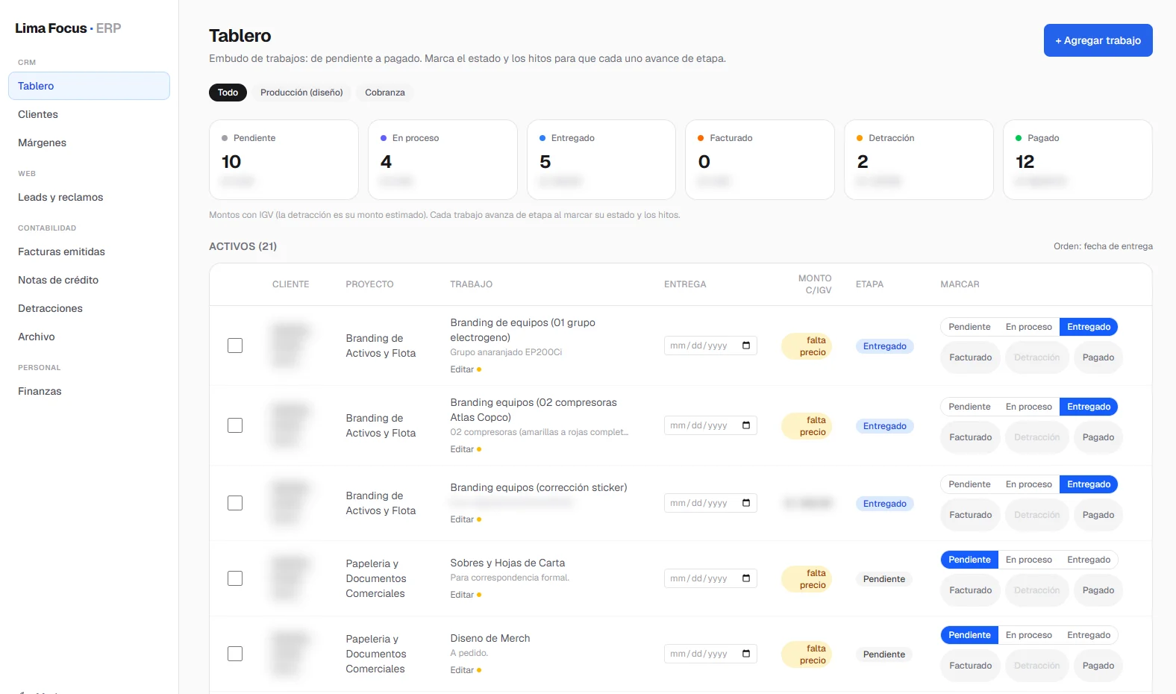Switch to Producción (diseño) filter
Viewport: 1176px width, 694px height.
(x=301, y=93)
